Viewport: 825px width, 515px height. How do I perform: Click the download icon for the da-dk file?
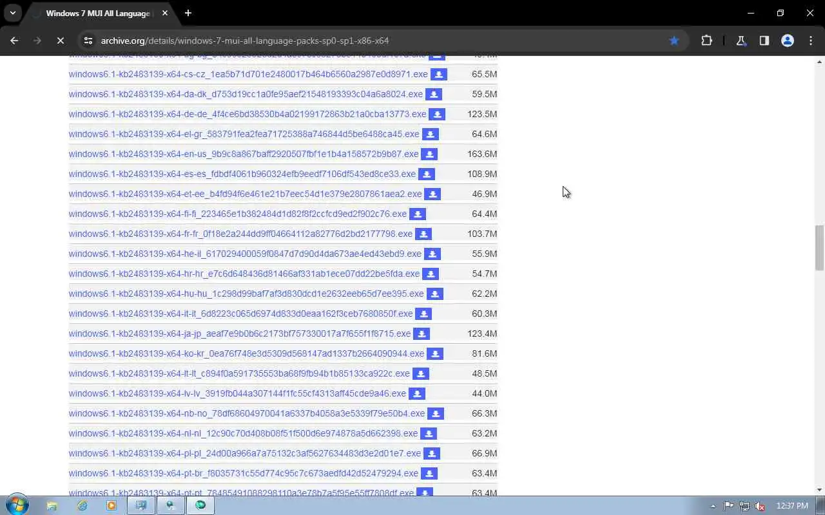pos(434,95)
